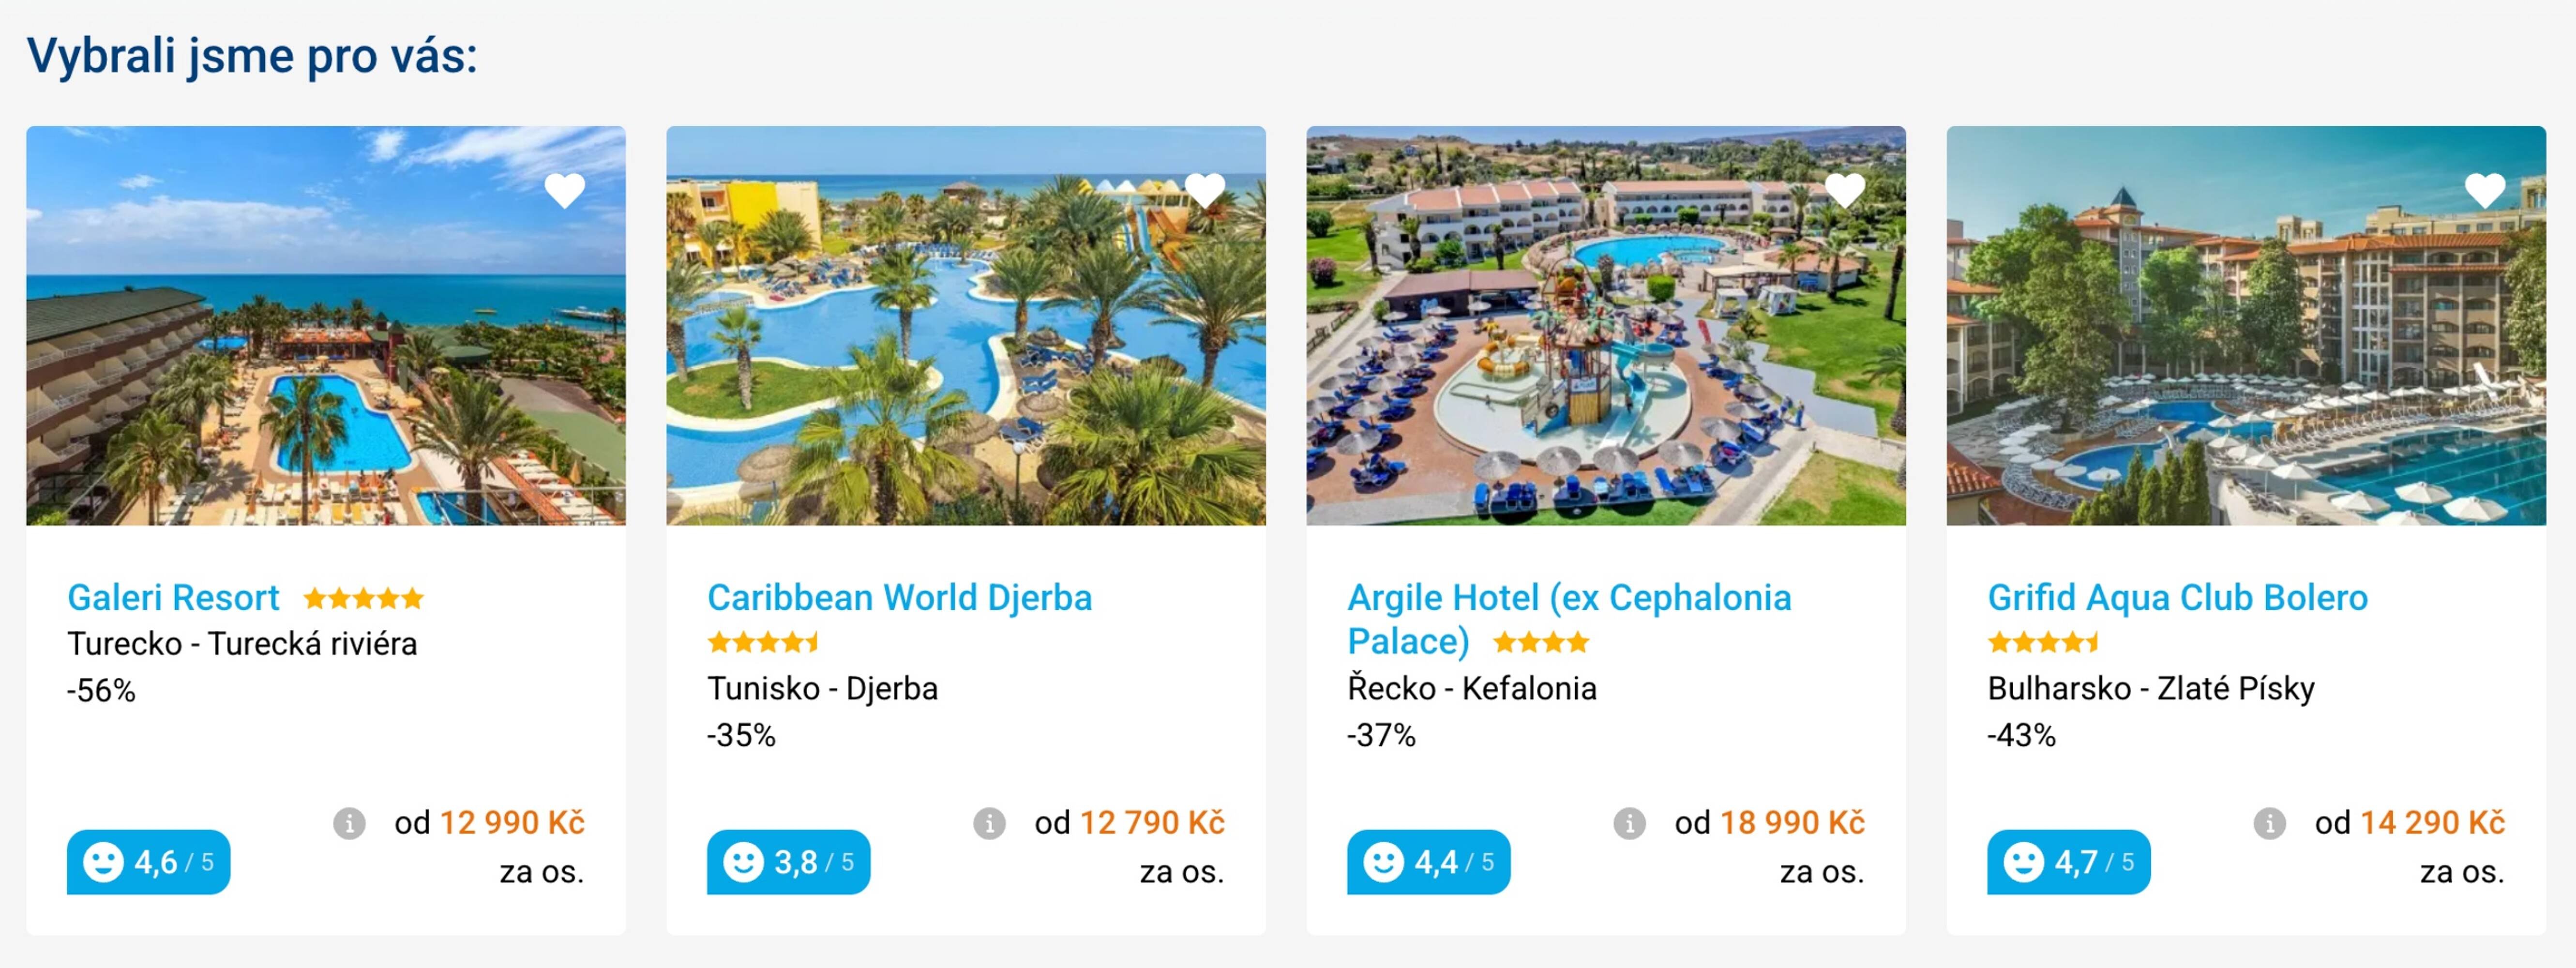This screenshot has height=968, width=2576.
Task: Select the 4,4 / 5 review rating badge
Action: [x=1429, y=862]
